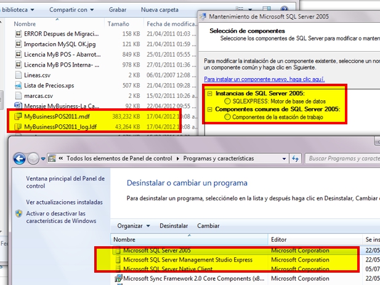The height and width of the screenshot is (285, 380).
Task: Click Nueva carpeta in the Explorer toolbar
Action: click(x=160, y=10)
